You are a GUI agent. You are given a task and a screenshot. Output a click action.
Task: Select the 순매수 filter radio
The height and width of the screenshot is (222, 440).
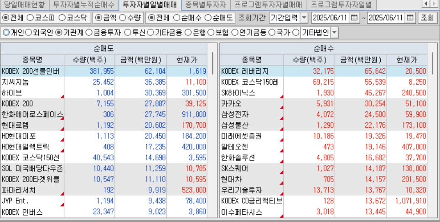(x=176, y=18)
